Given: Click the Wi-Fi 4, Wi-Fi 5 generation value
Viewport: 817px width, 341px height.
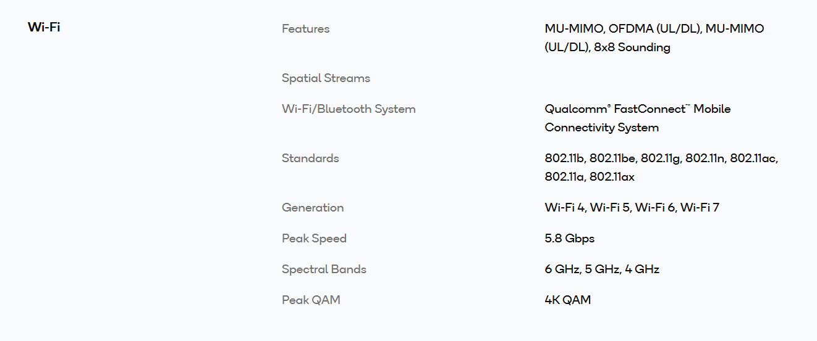Looking at the screenshot, I should point(632,207).
